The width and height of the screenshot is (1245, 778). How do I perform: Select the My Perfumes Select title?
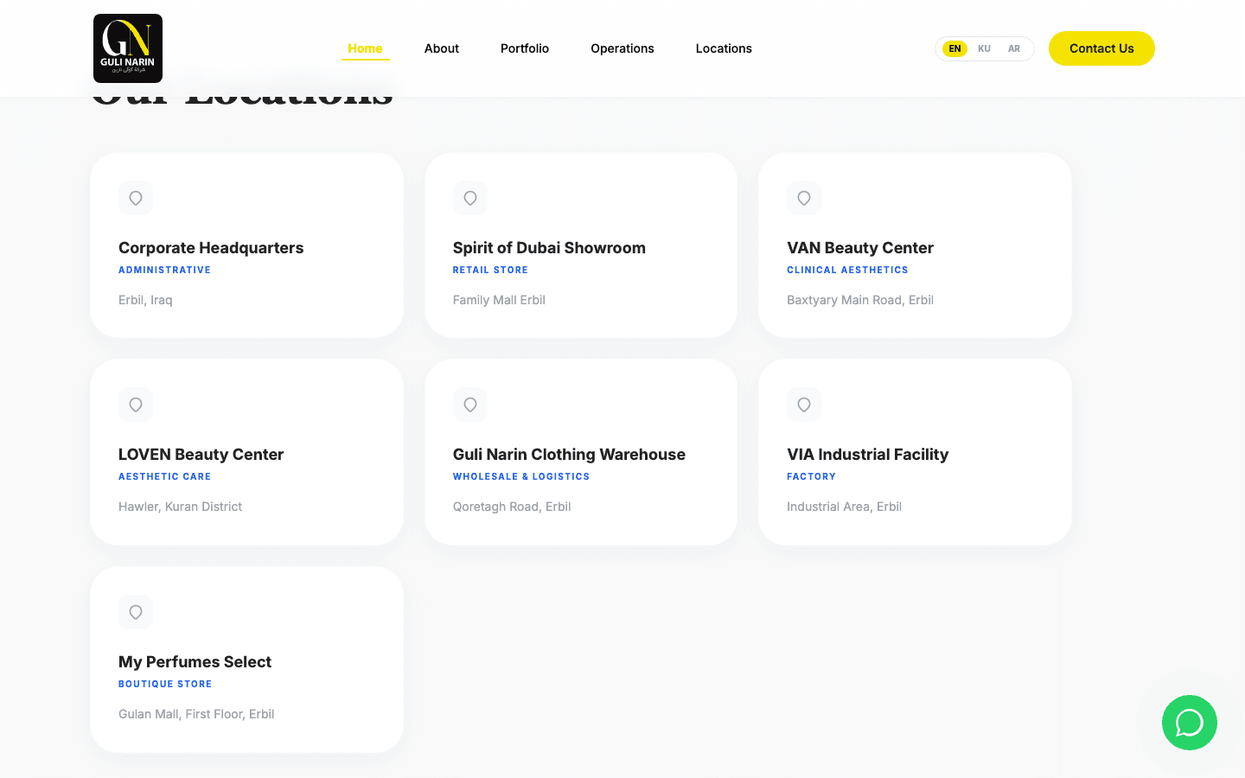point(195,662)
